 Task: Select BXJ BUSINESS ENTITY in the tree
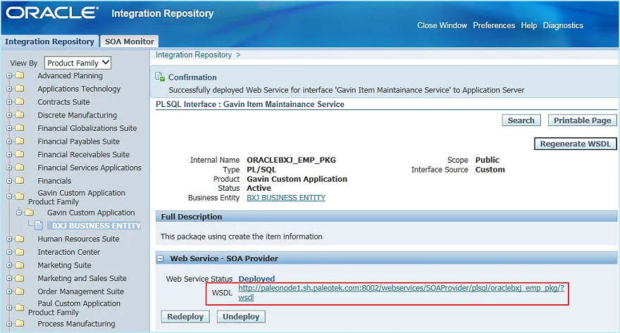click(96, 225)
